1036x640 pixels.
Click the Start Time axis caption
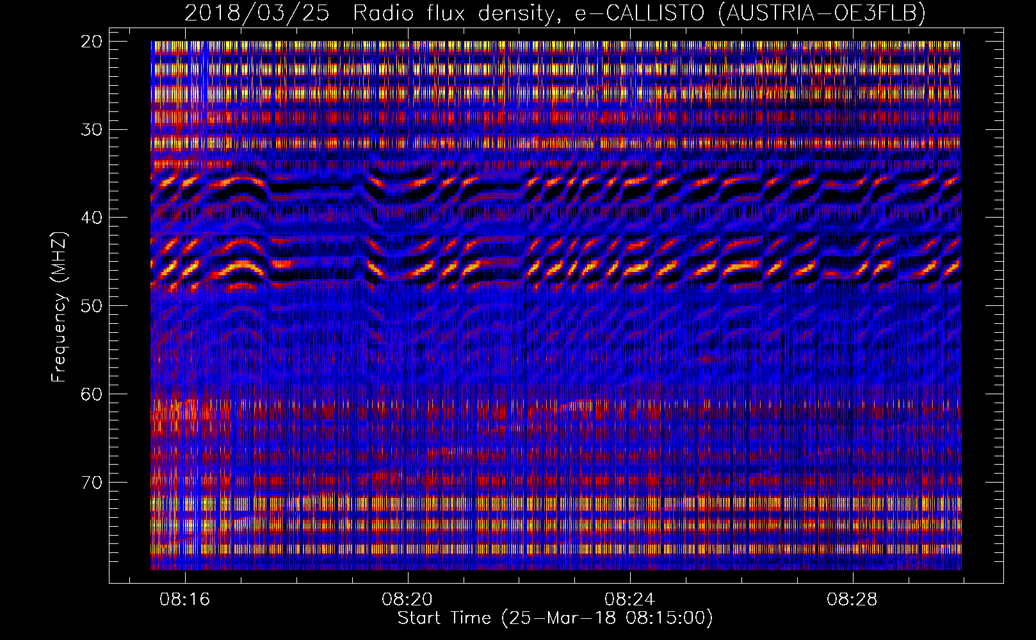point(555,618)
